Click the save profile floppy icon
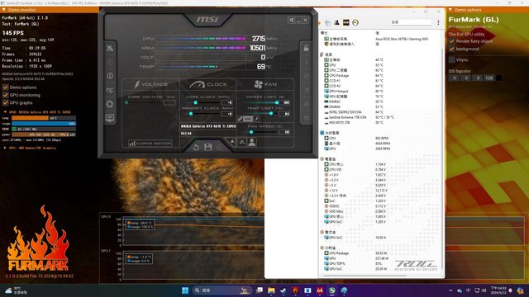This screenshot has height=297, width=529. coord(208,147)
